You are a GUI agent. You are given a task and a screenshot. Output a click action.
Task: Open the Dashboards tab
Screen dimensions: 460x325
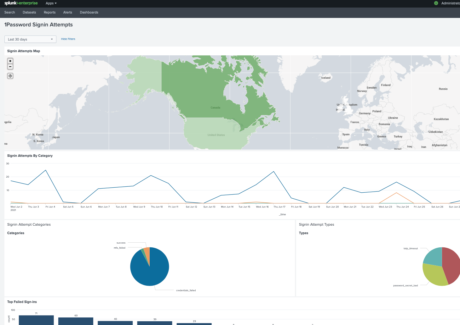click(x=89, y=12)
